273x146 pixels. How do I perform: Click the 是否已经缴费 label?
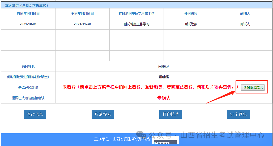click(28, 87)
